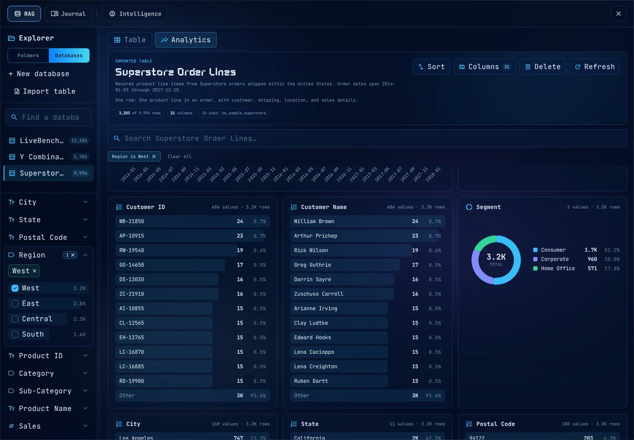The width and height of the screenshot is (634, 440).
Task: Click the Sort button
Action: (x=431, y=67)
